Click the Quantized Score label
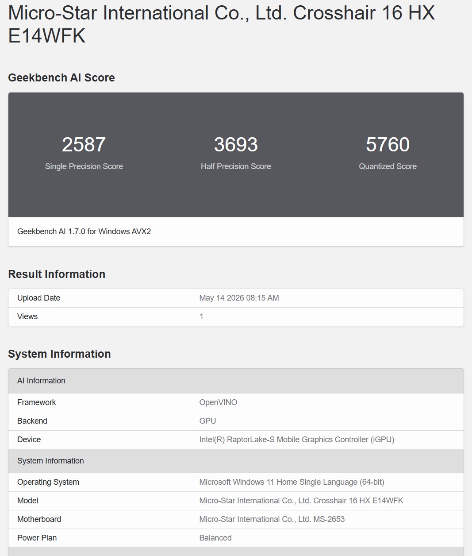This screenshot has height=556, width=472. 388,166
